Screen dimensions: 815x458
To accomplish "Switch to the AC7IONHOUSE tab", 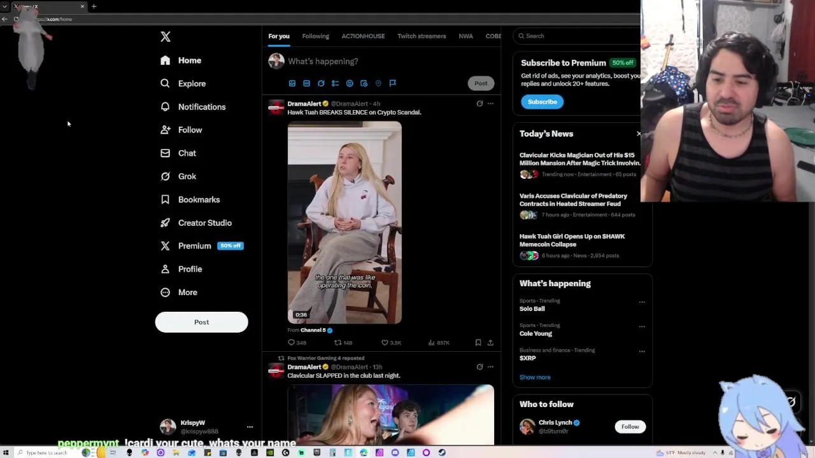I will click(363, 36).
